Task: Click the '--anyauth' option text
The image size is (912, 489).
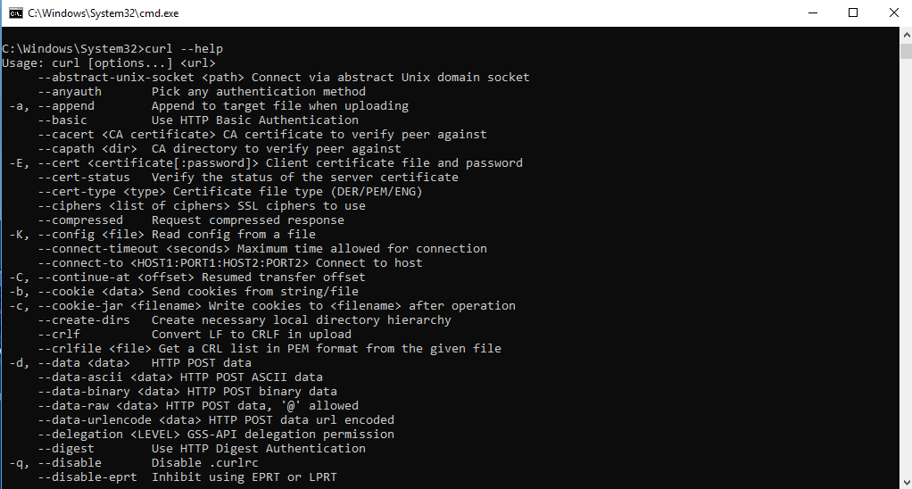Action: [70, 91]
